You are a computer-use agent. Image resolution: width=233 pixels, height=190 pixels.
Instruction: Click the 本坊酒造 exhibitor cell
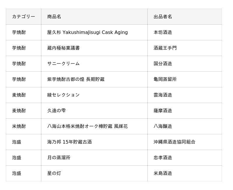pos(163,32)
